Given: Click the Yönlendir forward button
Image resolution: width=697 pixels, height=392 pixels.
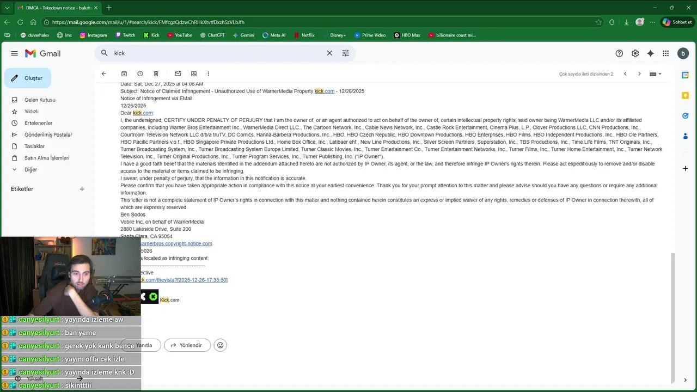Looking at the screenshot, I should point(187,345).
